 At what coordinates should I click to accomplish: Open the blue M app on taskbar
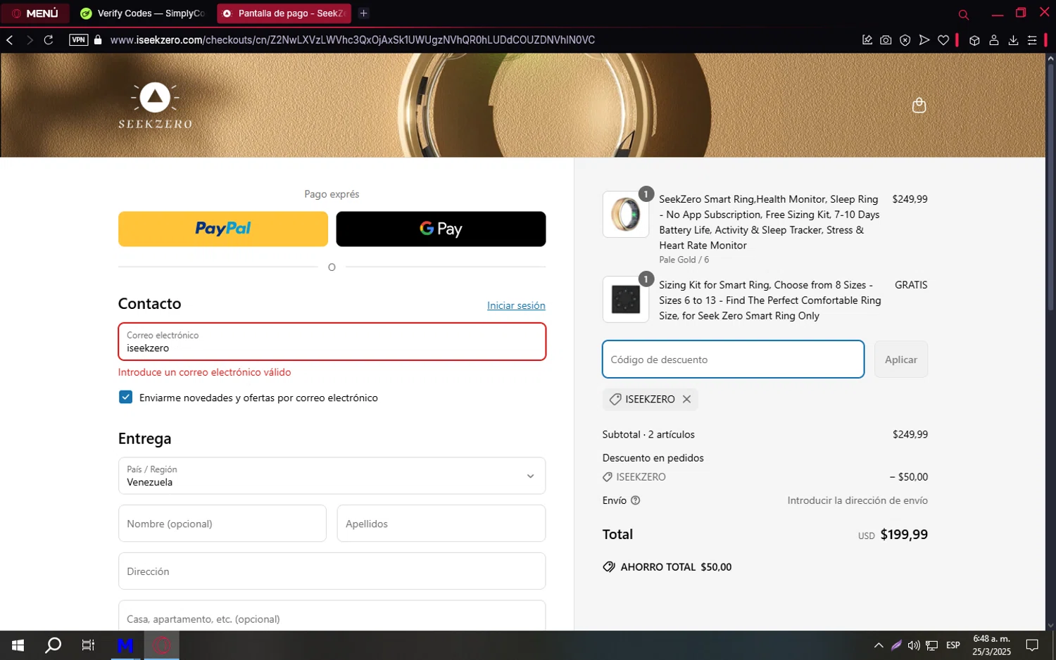(x=125, y=645)
